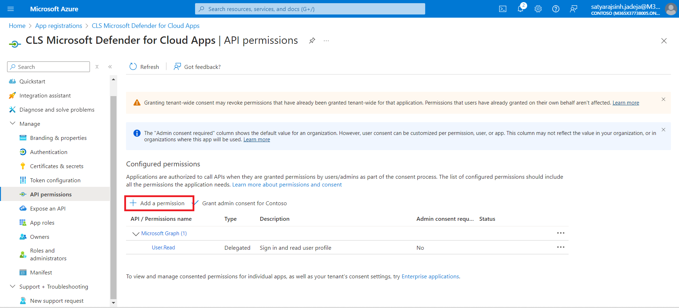
Task: Click the Status column header
Action: tap(487, 219)
